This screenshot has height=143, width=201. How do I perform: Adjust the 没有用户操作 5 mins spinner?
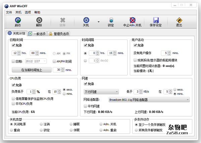[x=169, y=53]
